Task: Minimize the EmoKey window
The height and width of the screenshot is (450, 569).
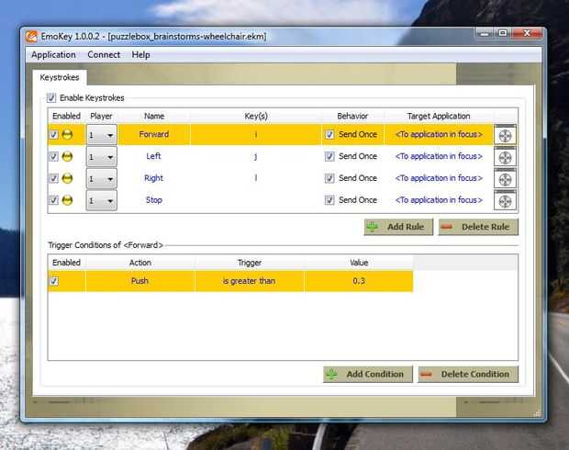Action: [485, 34]
